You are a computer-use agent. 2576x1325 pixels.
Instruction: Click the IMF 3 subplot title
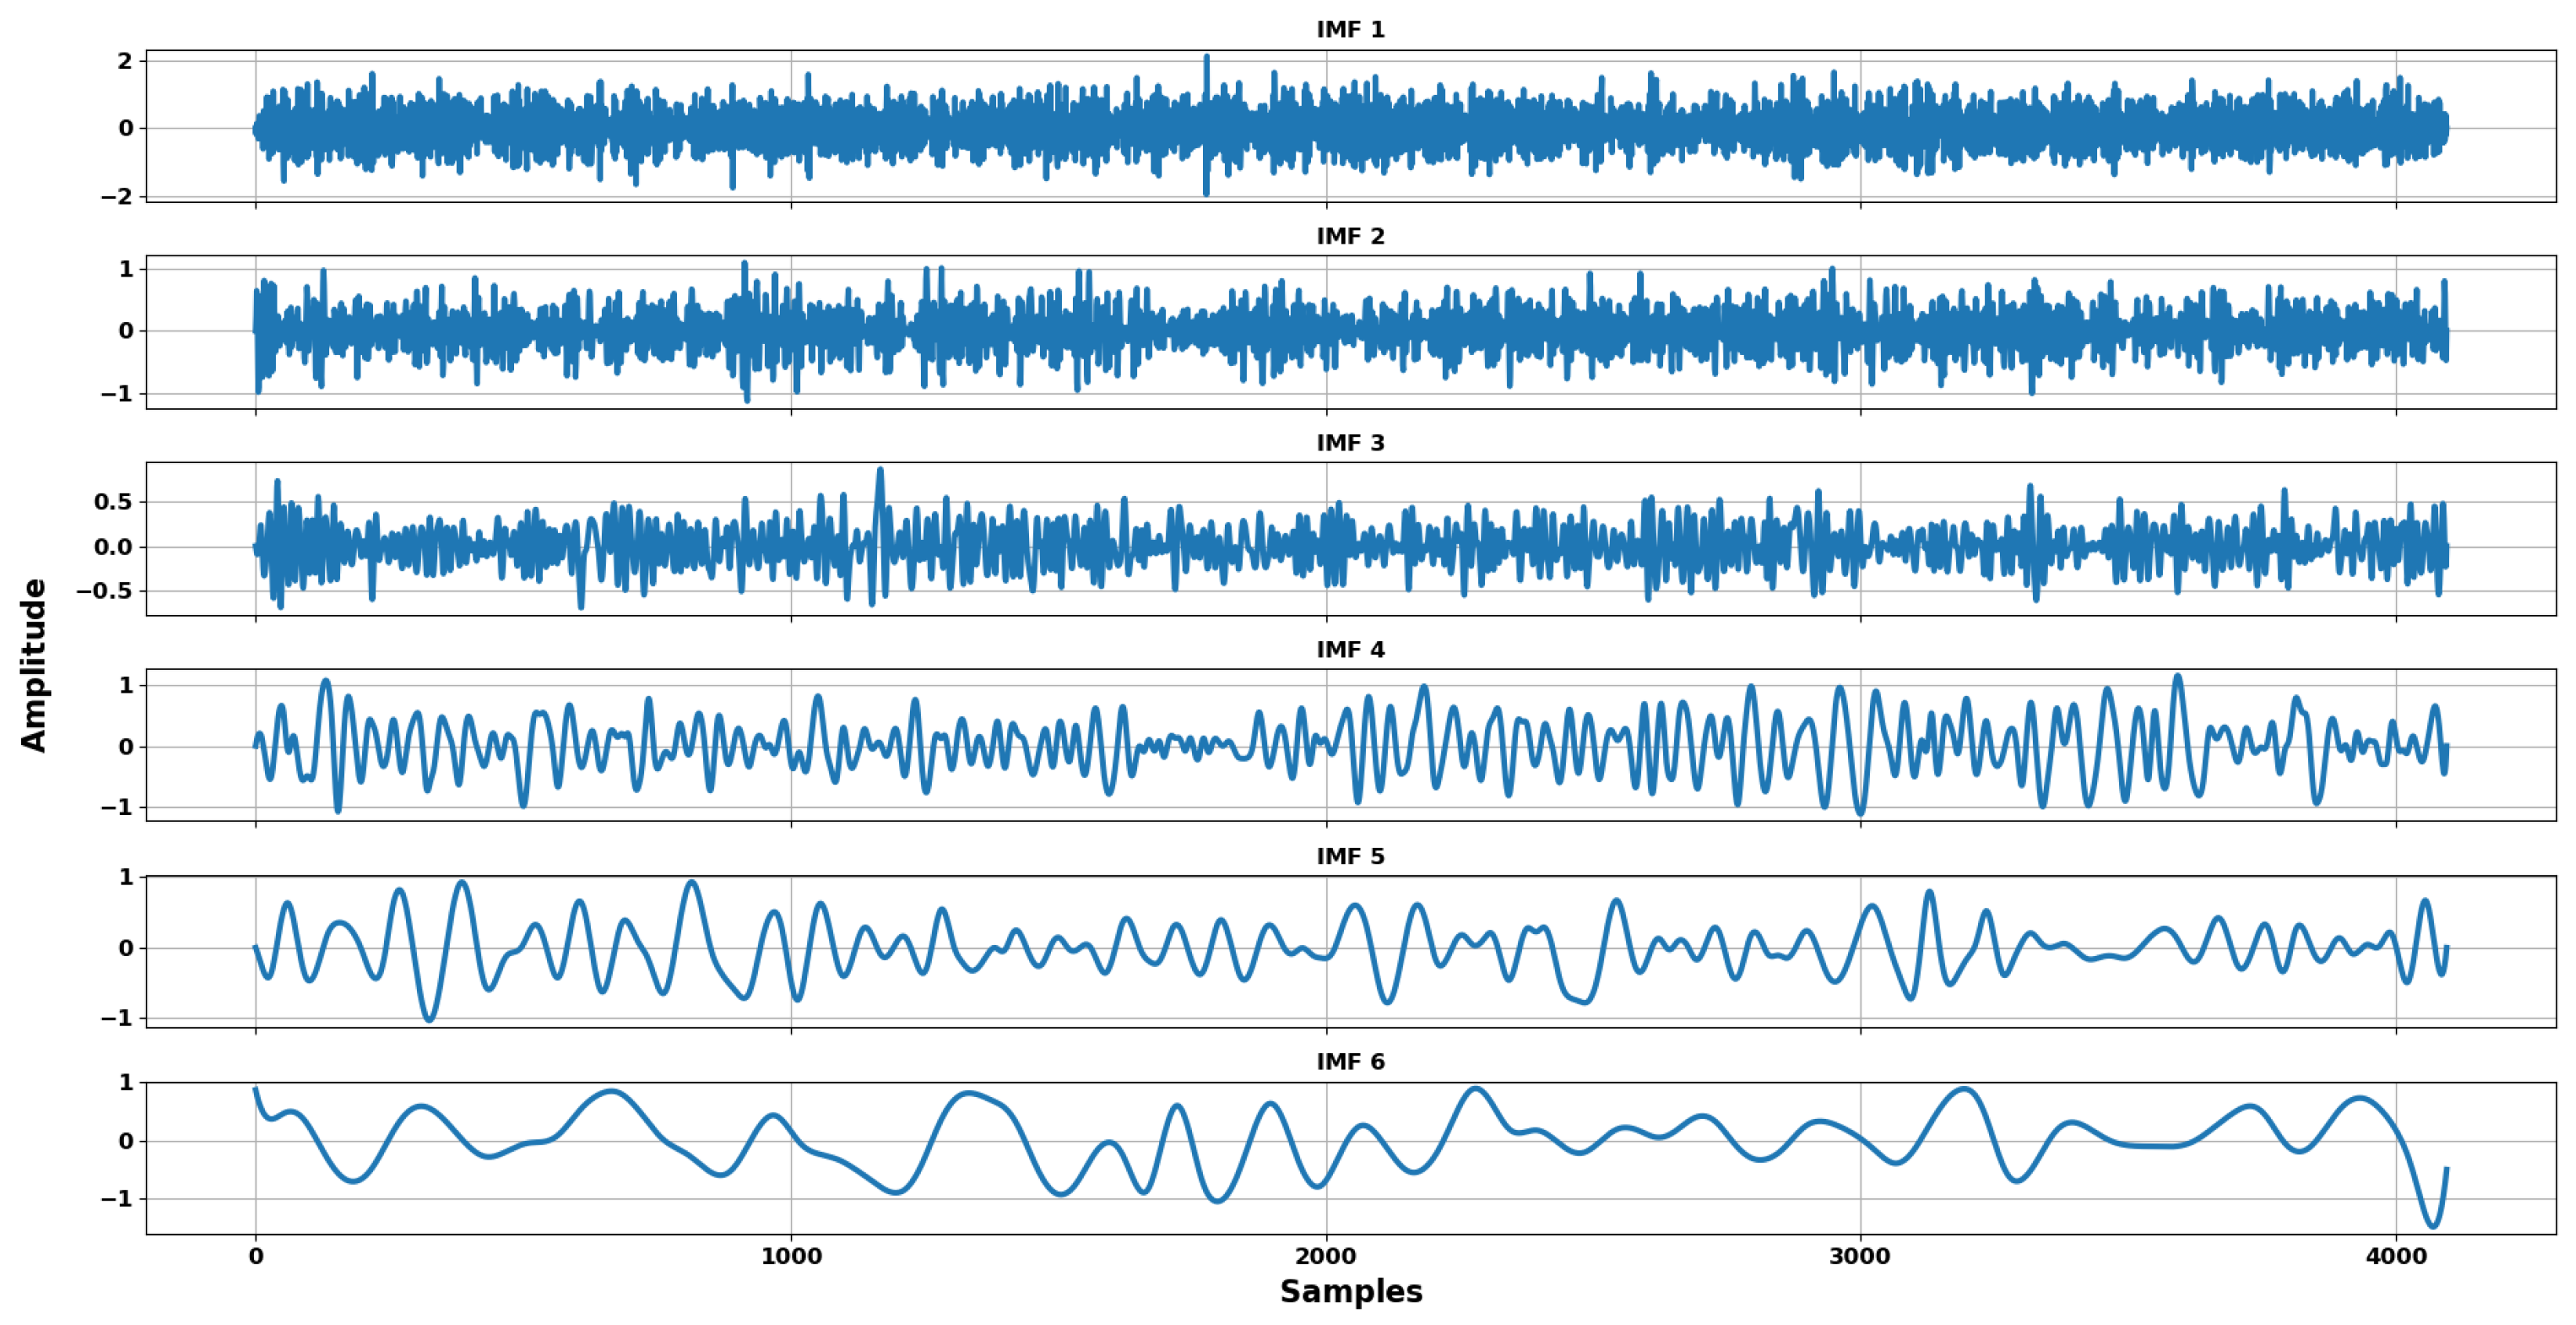pos(1350,443)
